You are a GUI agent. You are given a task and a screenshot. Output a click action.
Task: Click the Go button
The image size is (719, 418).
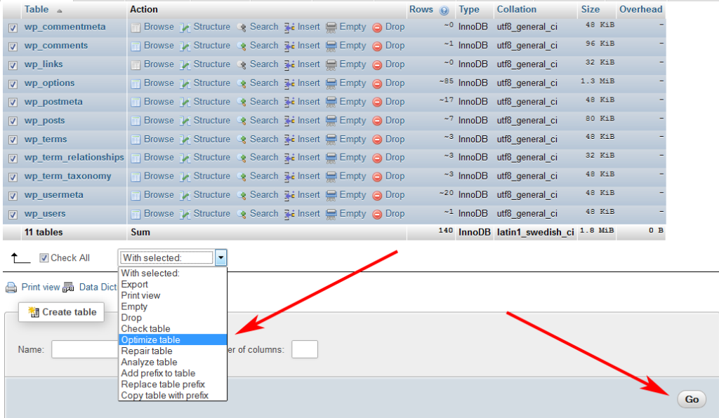692,399
